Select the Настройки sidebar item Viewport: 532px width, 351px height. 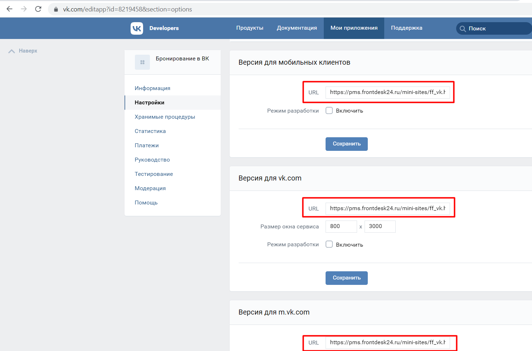172,103
